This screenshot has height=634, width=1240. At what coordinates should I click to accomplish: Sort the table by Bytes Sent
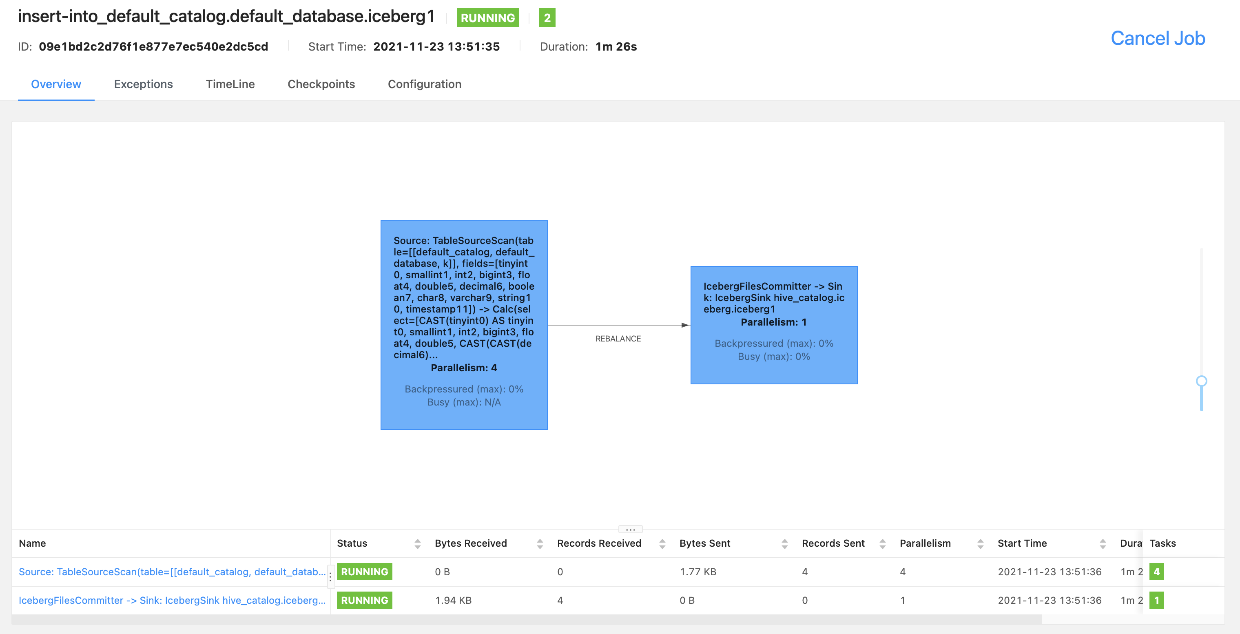tap(785, 543)
